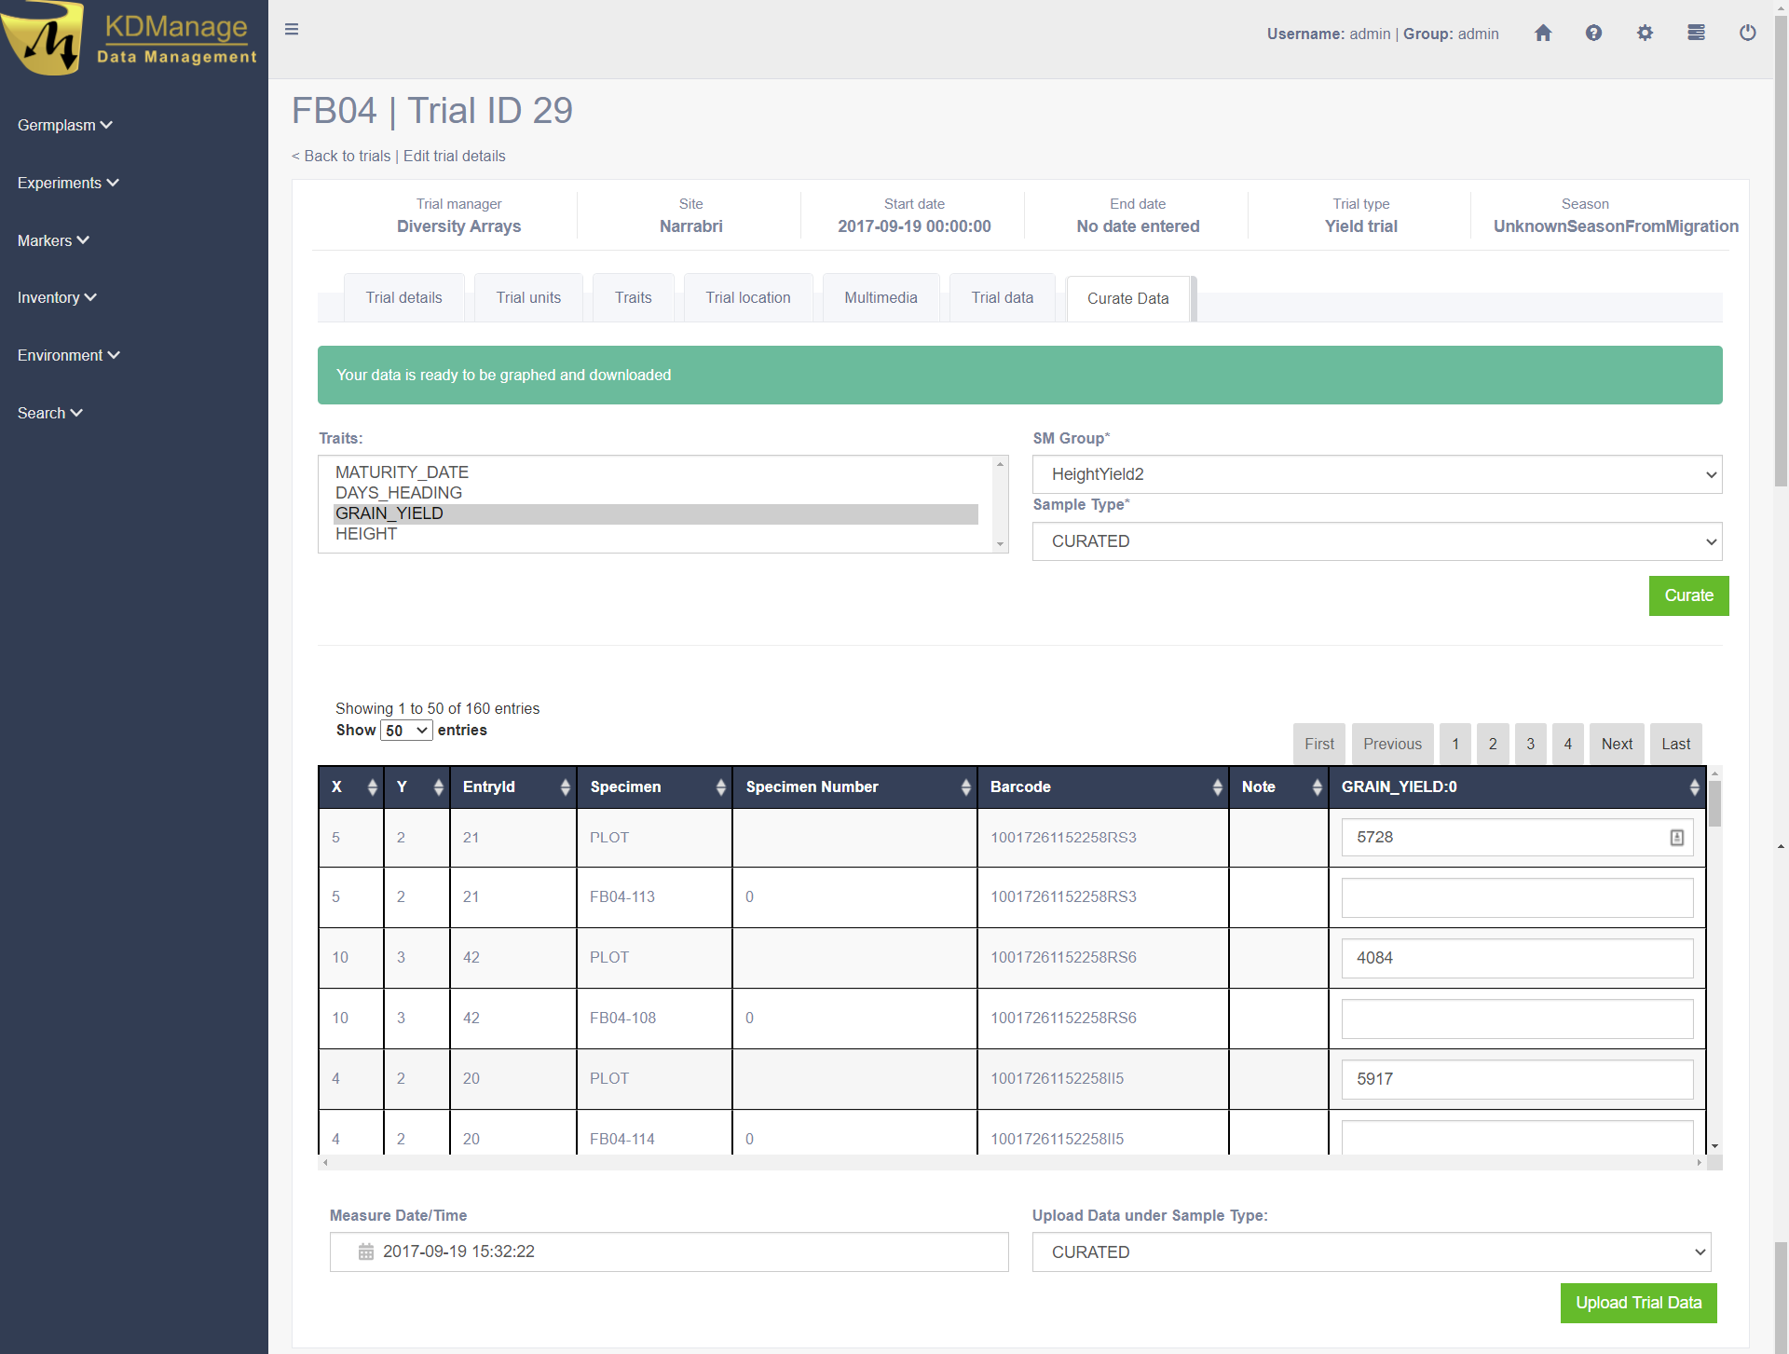The width and height of the screenshot is (1789, 1354).
Task: Toggle sidebar with hamburger menu icon
Action: 292,30
